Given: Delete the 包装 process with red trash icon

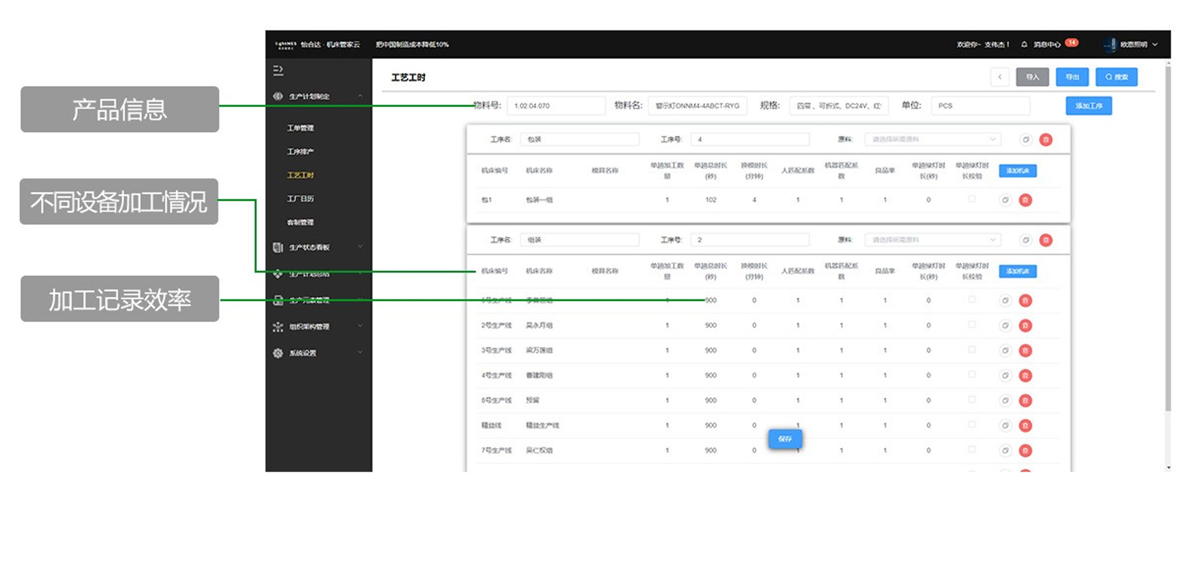Looking at the screenshot, I should pyautogui.click(x=1046, y=140).
